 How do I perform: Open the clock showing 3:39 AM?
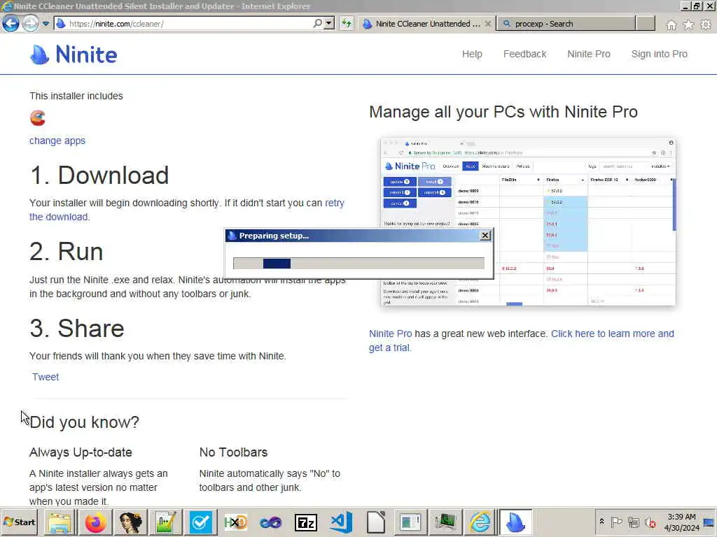pos(682,522)
